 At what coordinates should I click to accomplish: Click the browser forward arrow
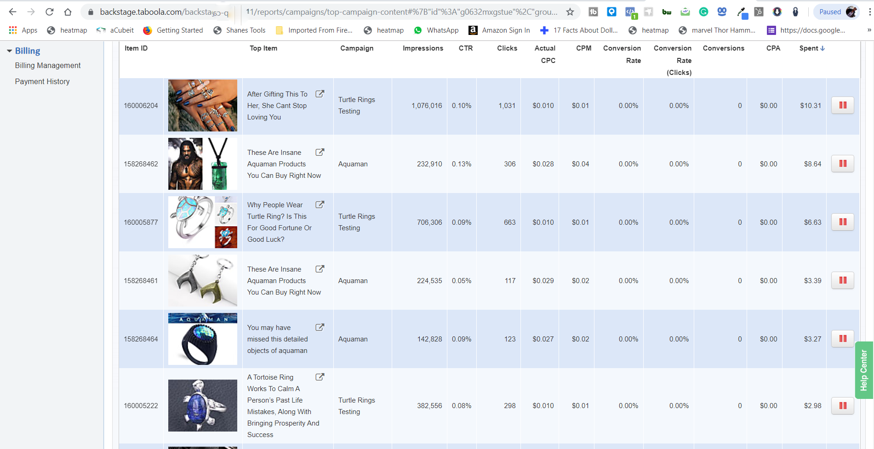(x=31, y=12)
